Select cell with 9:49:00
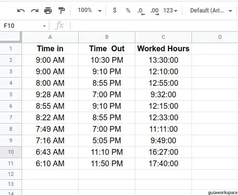 click(163, 140)
